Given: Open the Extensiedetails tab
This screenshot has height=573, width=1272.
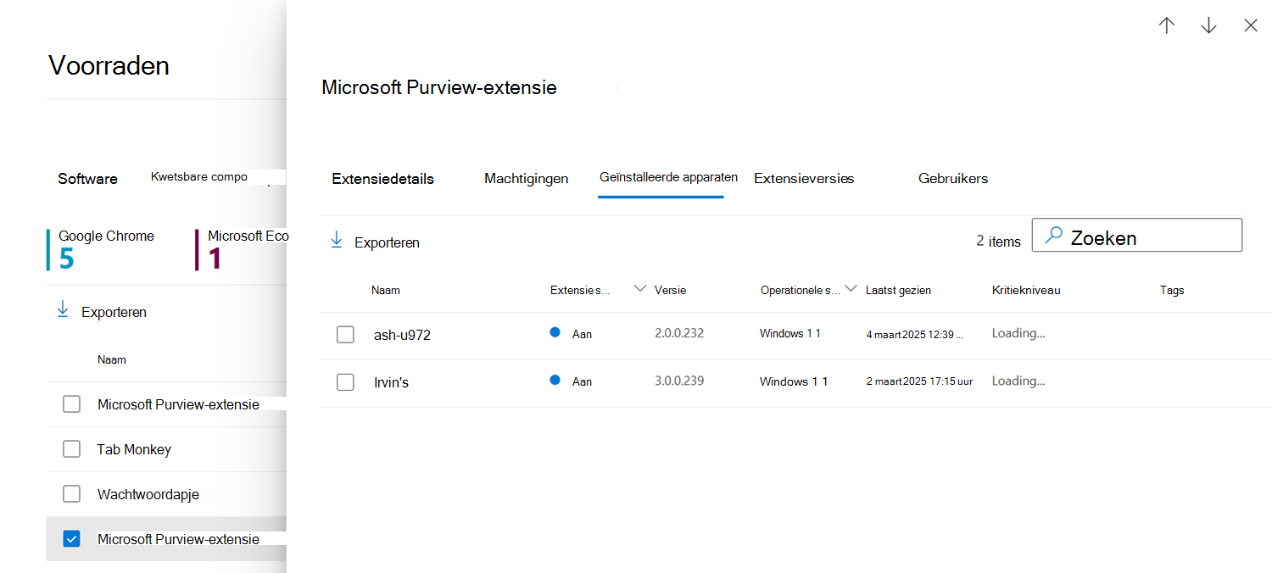Looking at the screenshot, I should (383, 179).
